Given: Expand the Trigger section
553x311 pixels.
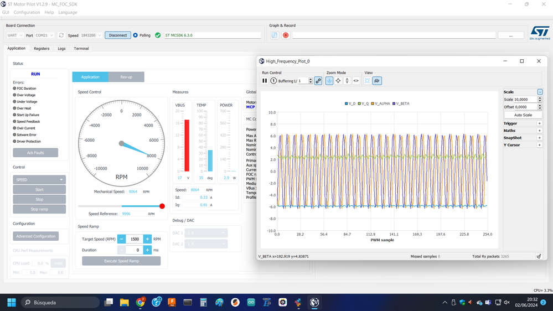Looking at the screenshot, I should click(539, 123).
